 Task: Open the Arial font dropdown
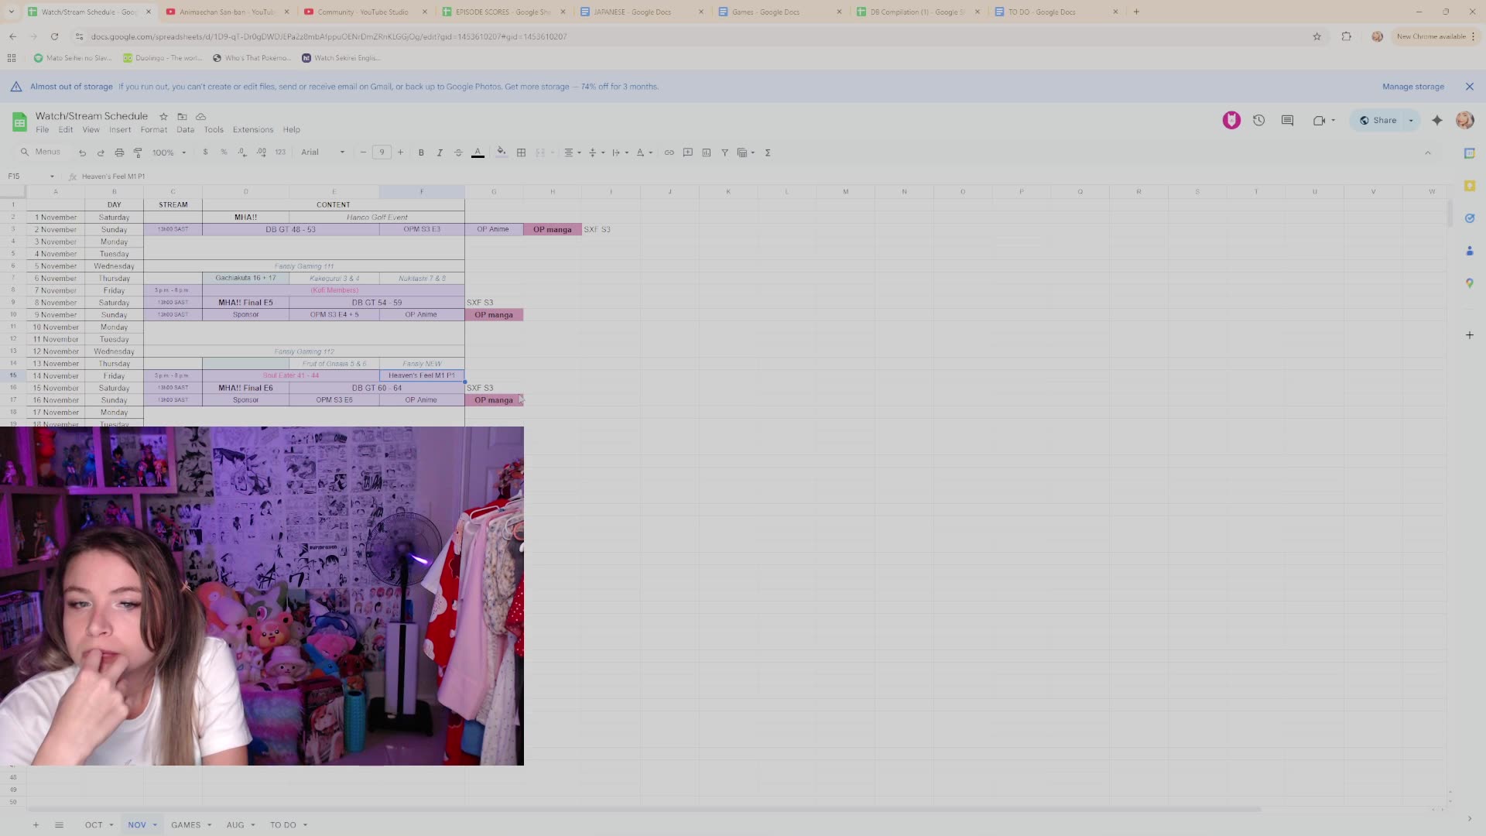pyautogui.click(x=323, y=152)
